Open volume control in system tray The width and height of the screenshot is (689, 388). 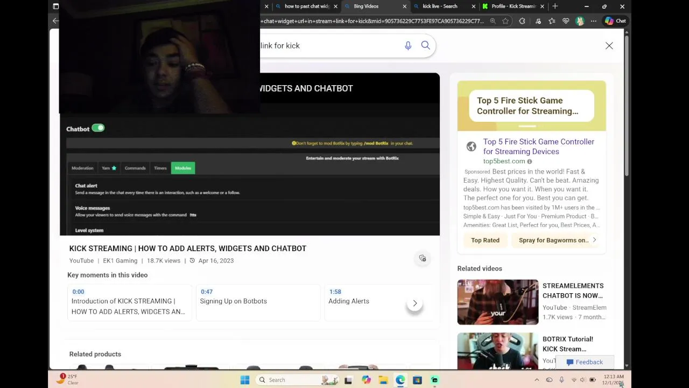pyautogui.click(x=582, y=380)
